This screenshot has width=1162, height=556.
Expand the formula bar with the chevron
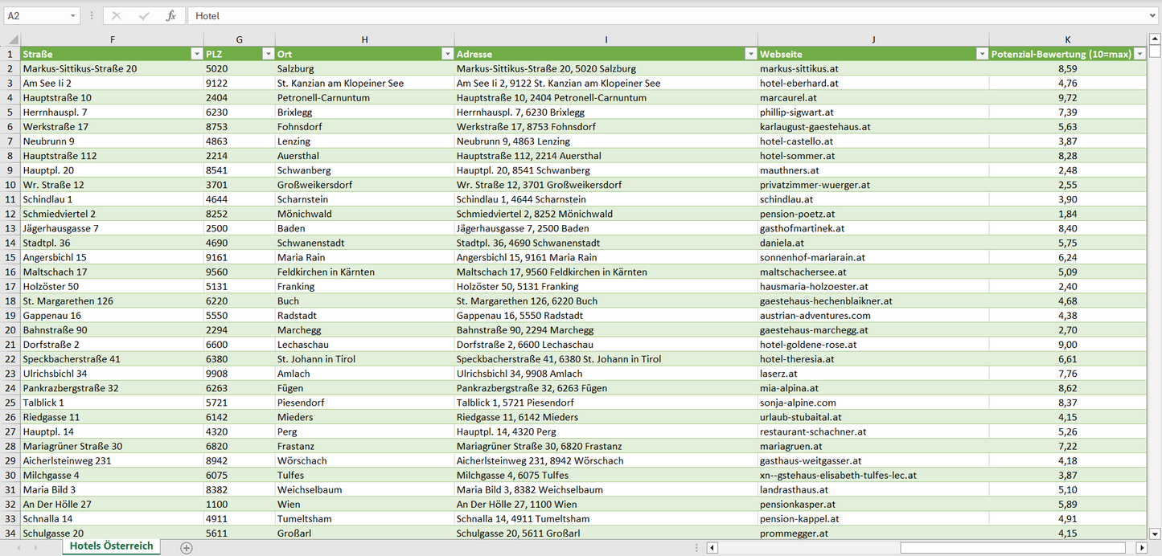pyautogui.click(x=1153, y=16)
